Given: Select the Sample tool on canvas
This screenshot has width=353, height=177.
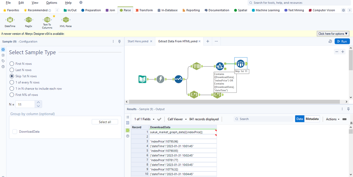Looking at the screenshot, I should (x=241, y=64).
